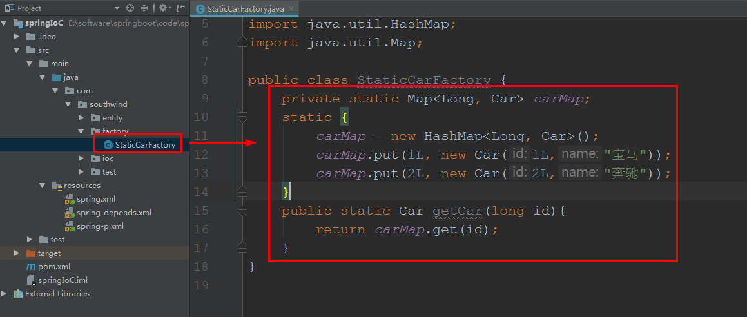Click 'import java.util.HashMap;' on line 5
The image size is (747, 317).
click(353, 24)
